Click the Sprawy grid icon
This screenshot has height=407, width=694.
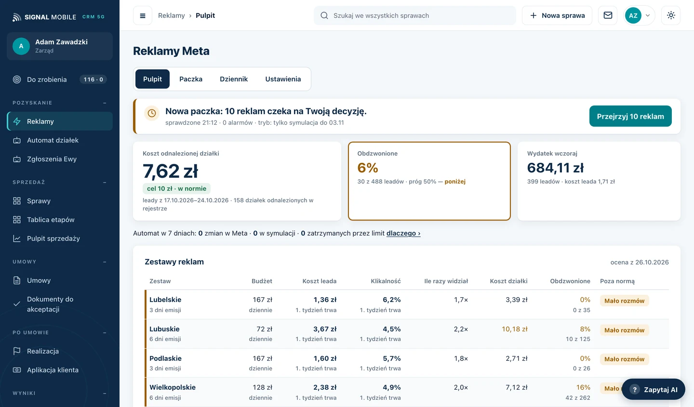(17, 201)
